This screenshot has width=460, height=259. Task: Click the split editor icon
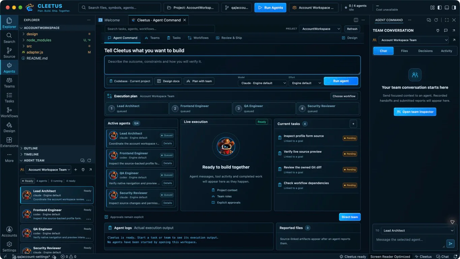pyautogui.click(x=356, y=20)
